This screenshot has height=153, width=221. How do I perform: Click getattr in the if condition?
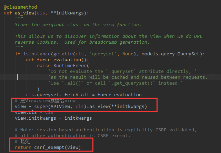(63, 54)
